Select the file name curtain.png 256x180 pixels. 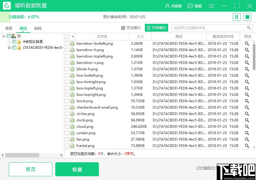coord(86,133)
